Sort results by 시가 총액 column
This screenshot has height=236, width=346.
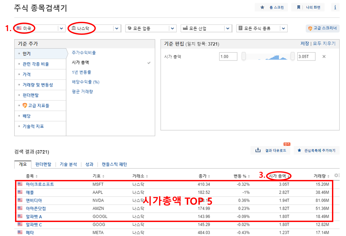tap(279, 176)
